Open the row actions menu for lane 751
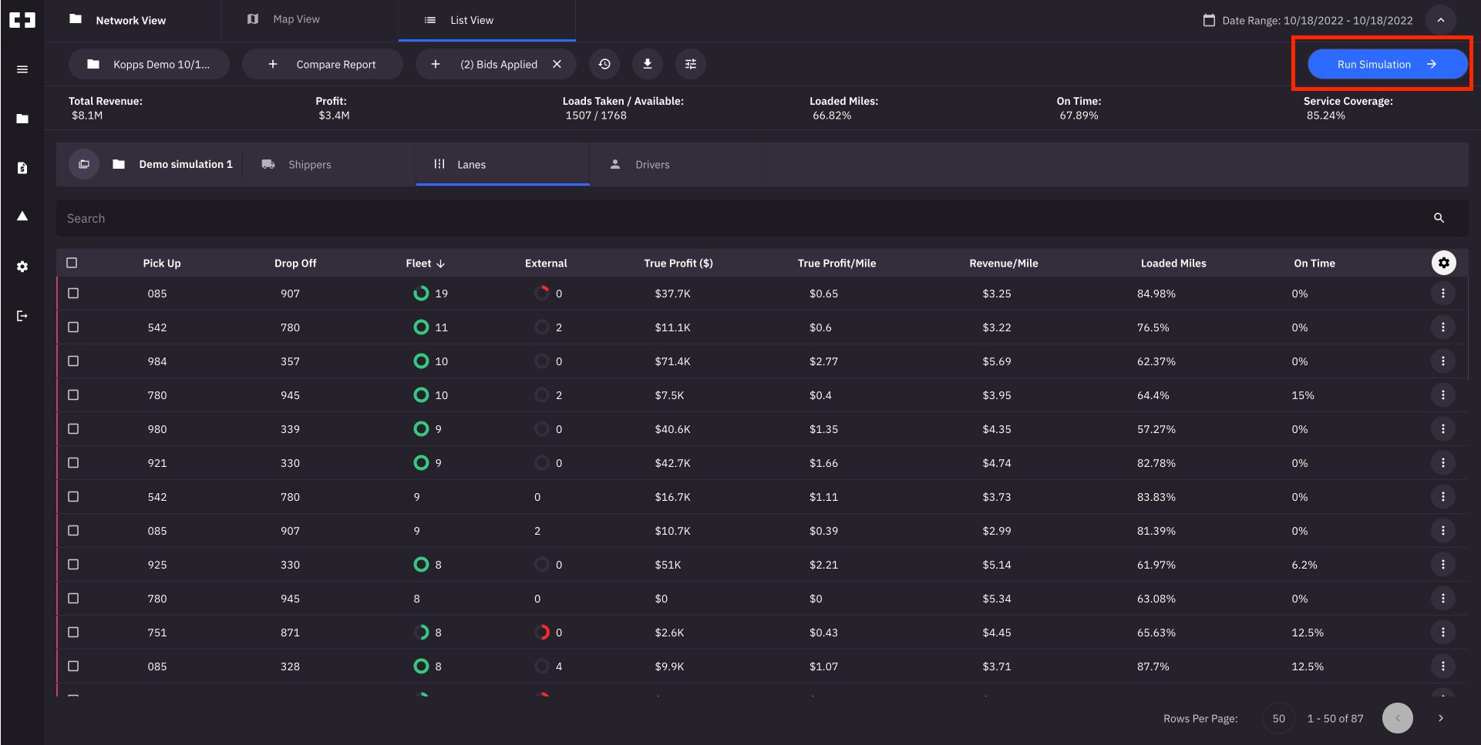 click(1444, 632)
